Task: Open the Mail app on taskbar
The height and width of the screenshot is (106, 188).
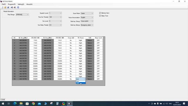Action: (x=39, y=104)
